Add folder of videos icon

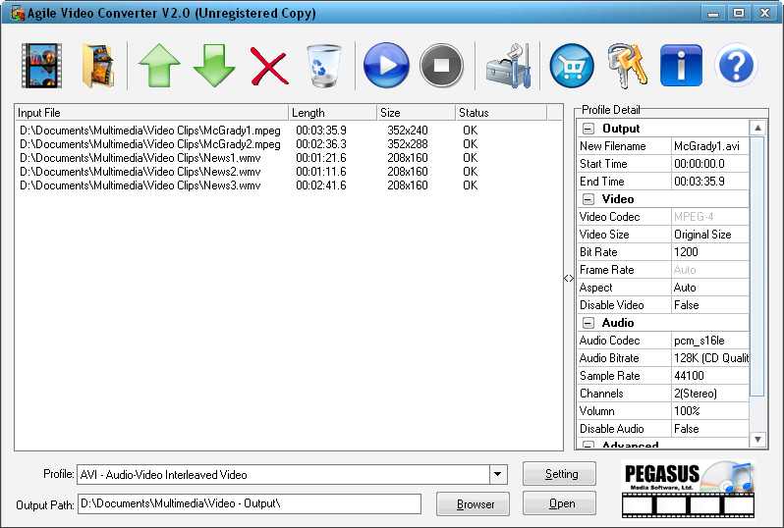pyautogui.click(x=98, y=66)
